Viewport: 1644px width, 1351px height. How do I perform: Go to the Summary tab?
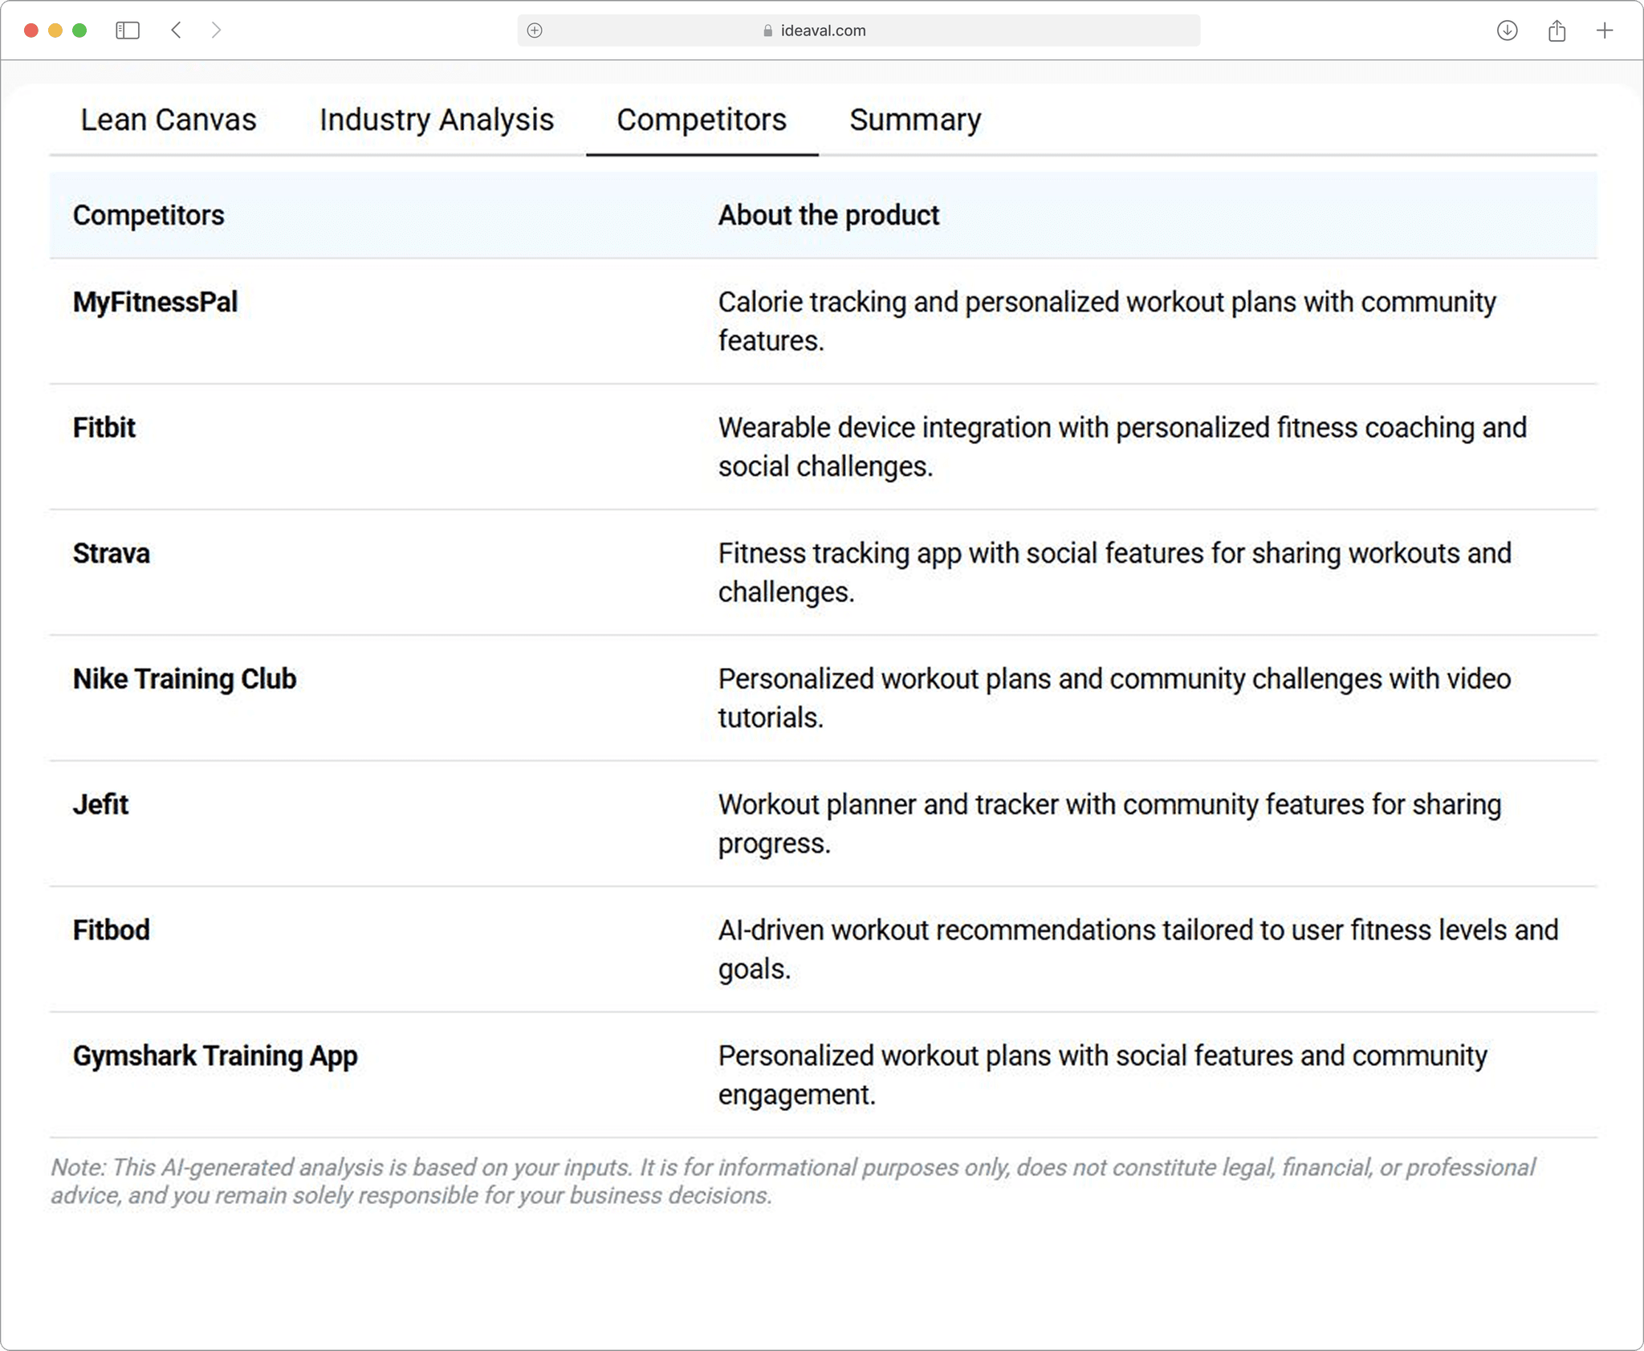pyautogui.click(x=915, y=120)
